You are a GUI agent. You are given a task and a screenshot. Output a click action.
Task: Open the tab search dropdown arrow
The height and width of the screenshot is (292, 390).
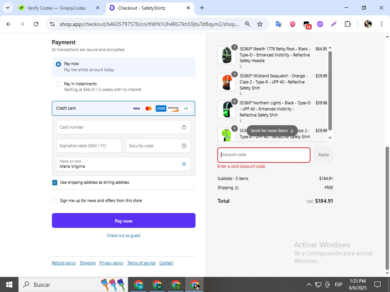(x=8, y=8)
